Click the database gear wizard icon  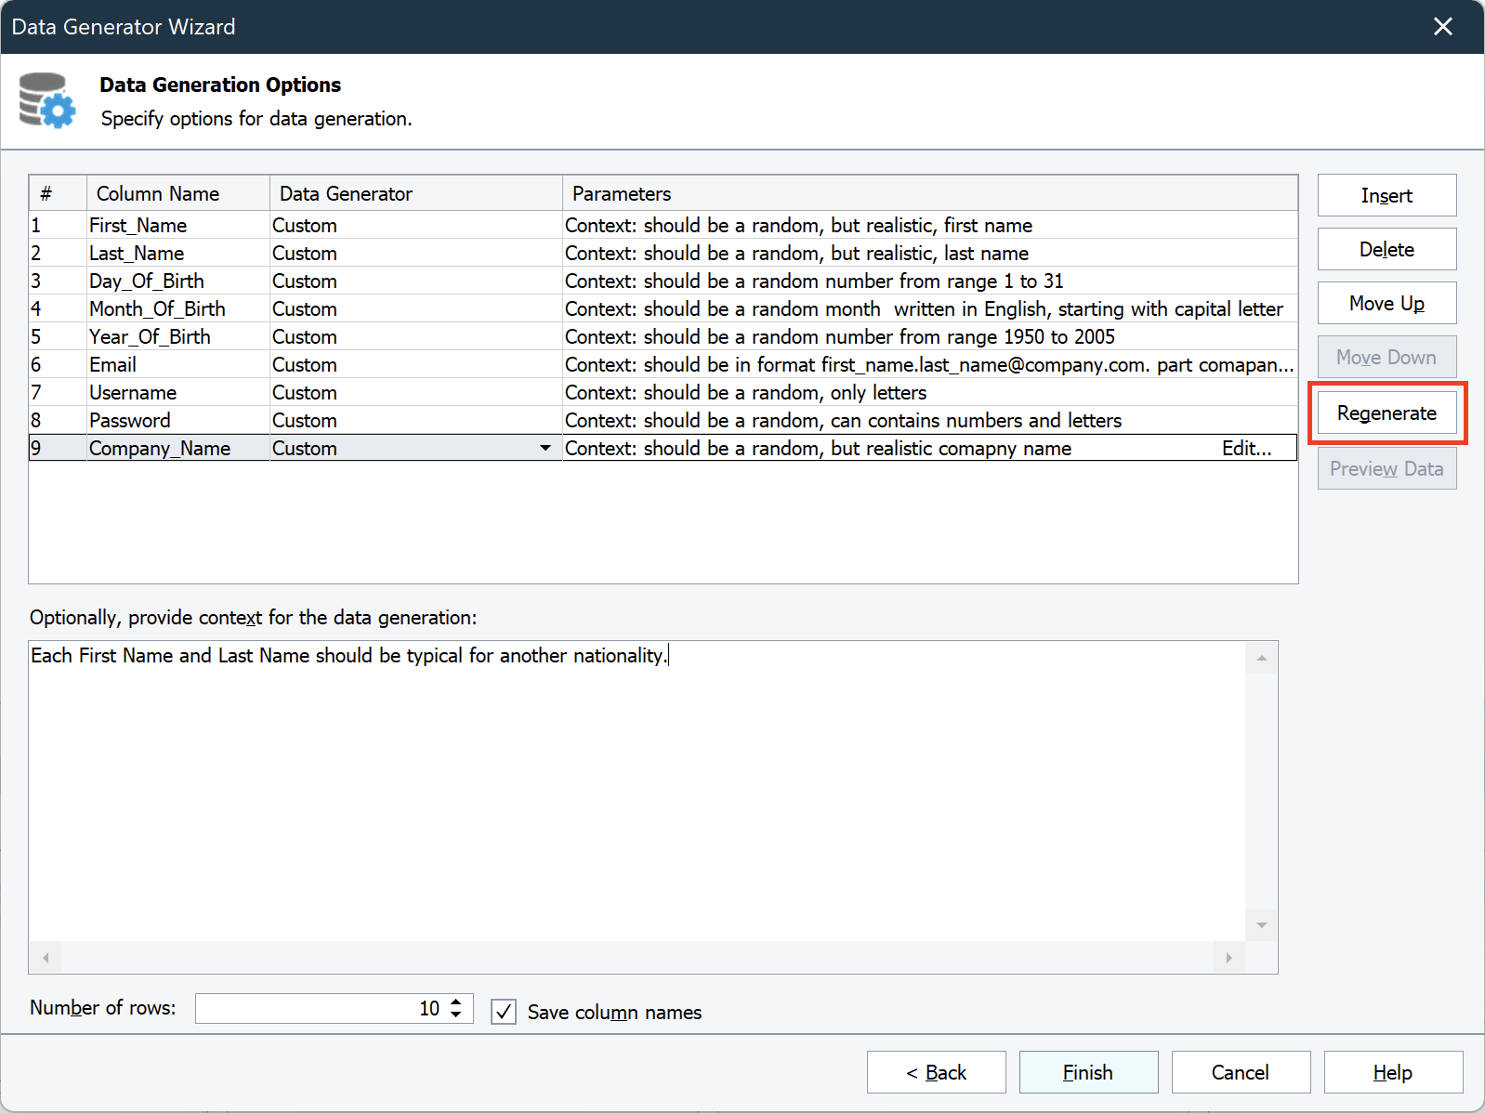click(47, 100)
